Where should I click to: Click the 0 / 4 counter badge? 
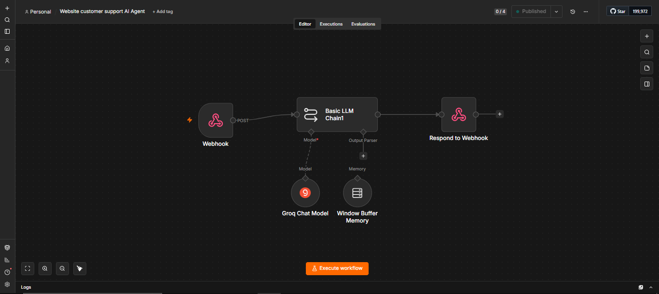click(x=500, y=12)
